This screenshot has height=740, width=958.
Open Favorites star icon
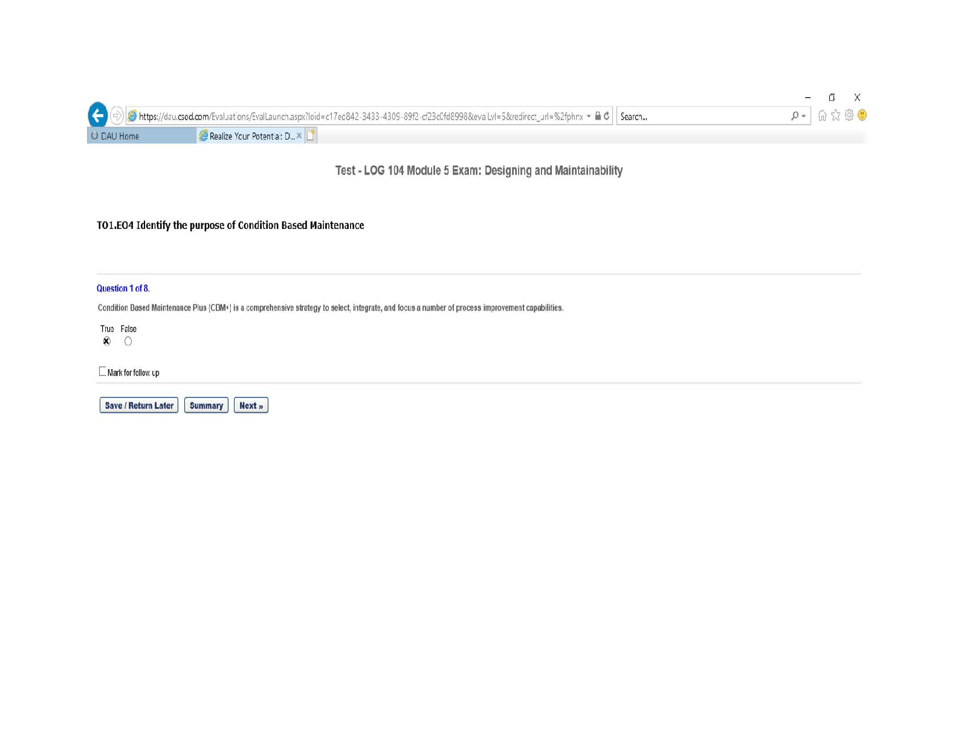pyautogui.click(x=835, y=115)
